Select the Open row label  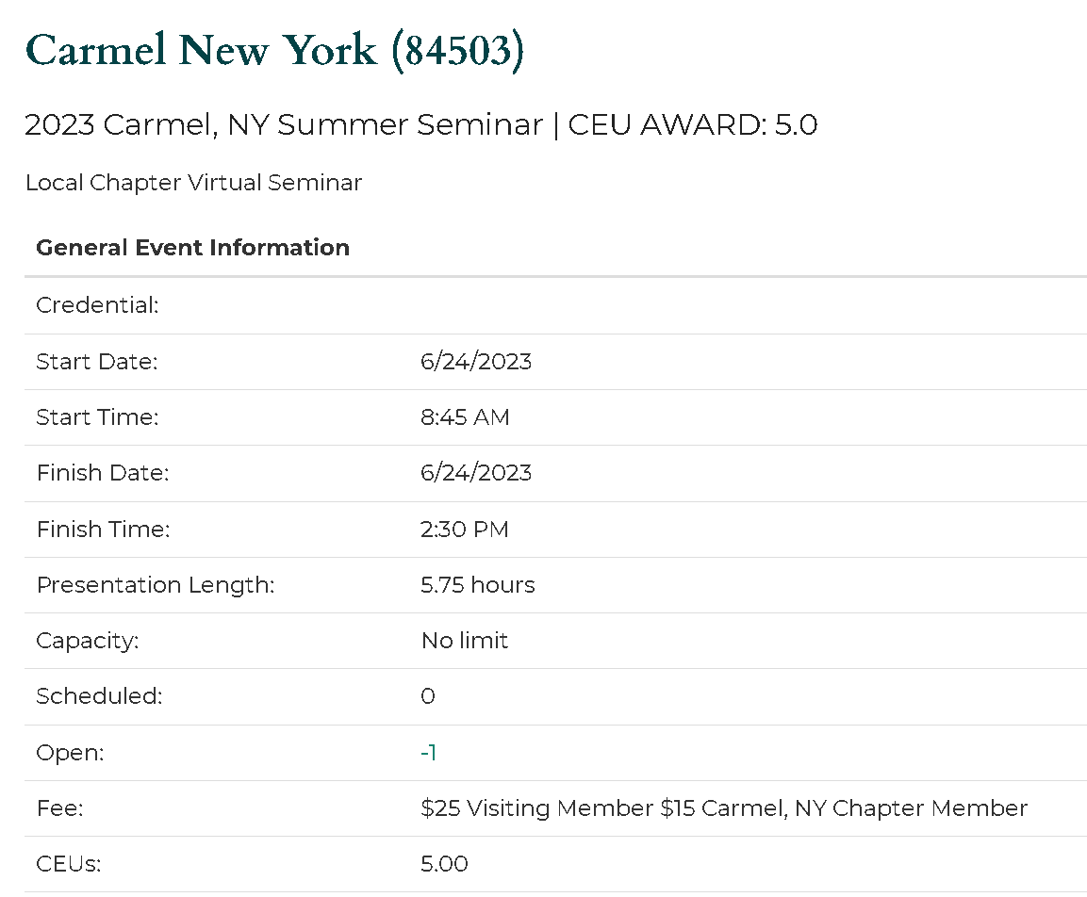pyautogui.click(x=70, y=752)
